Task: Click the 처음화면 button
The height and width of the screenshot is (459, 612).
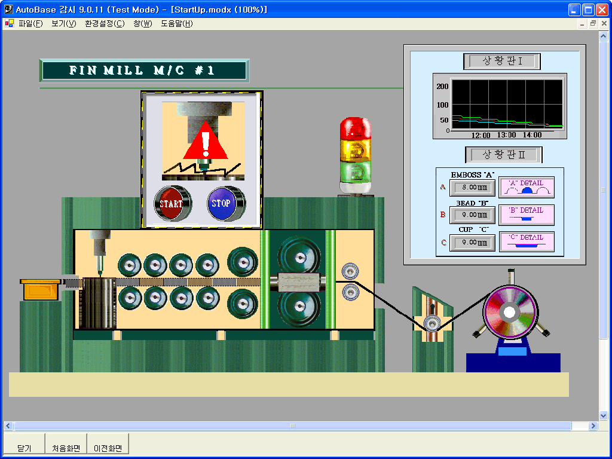Action: [x=66, y=448]
